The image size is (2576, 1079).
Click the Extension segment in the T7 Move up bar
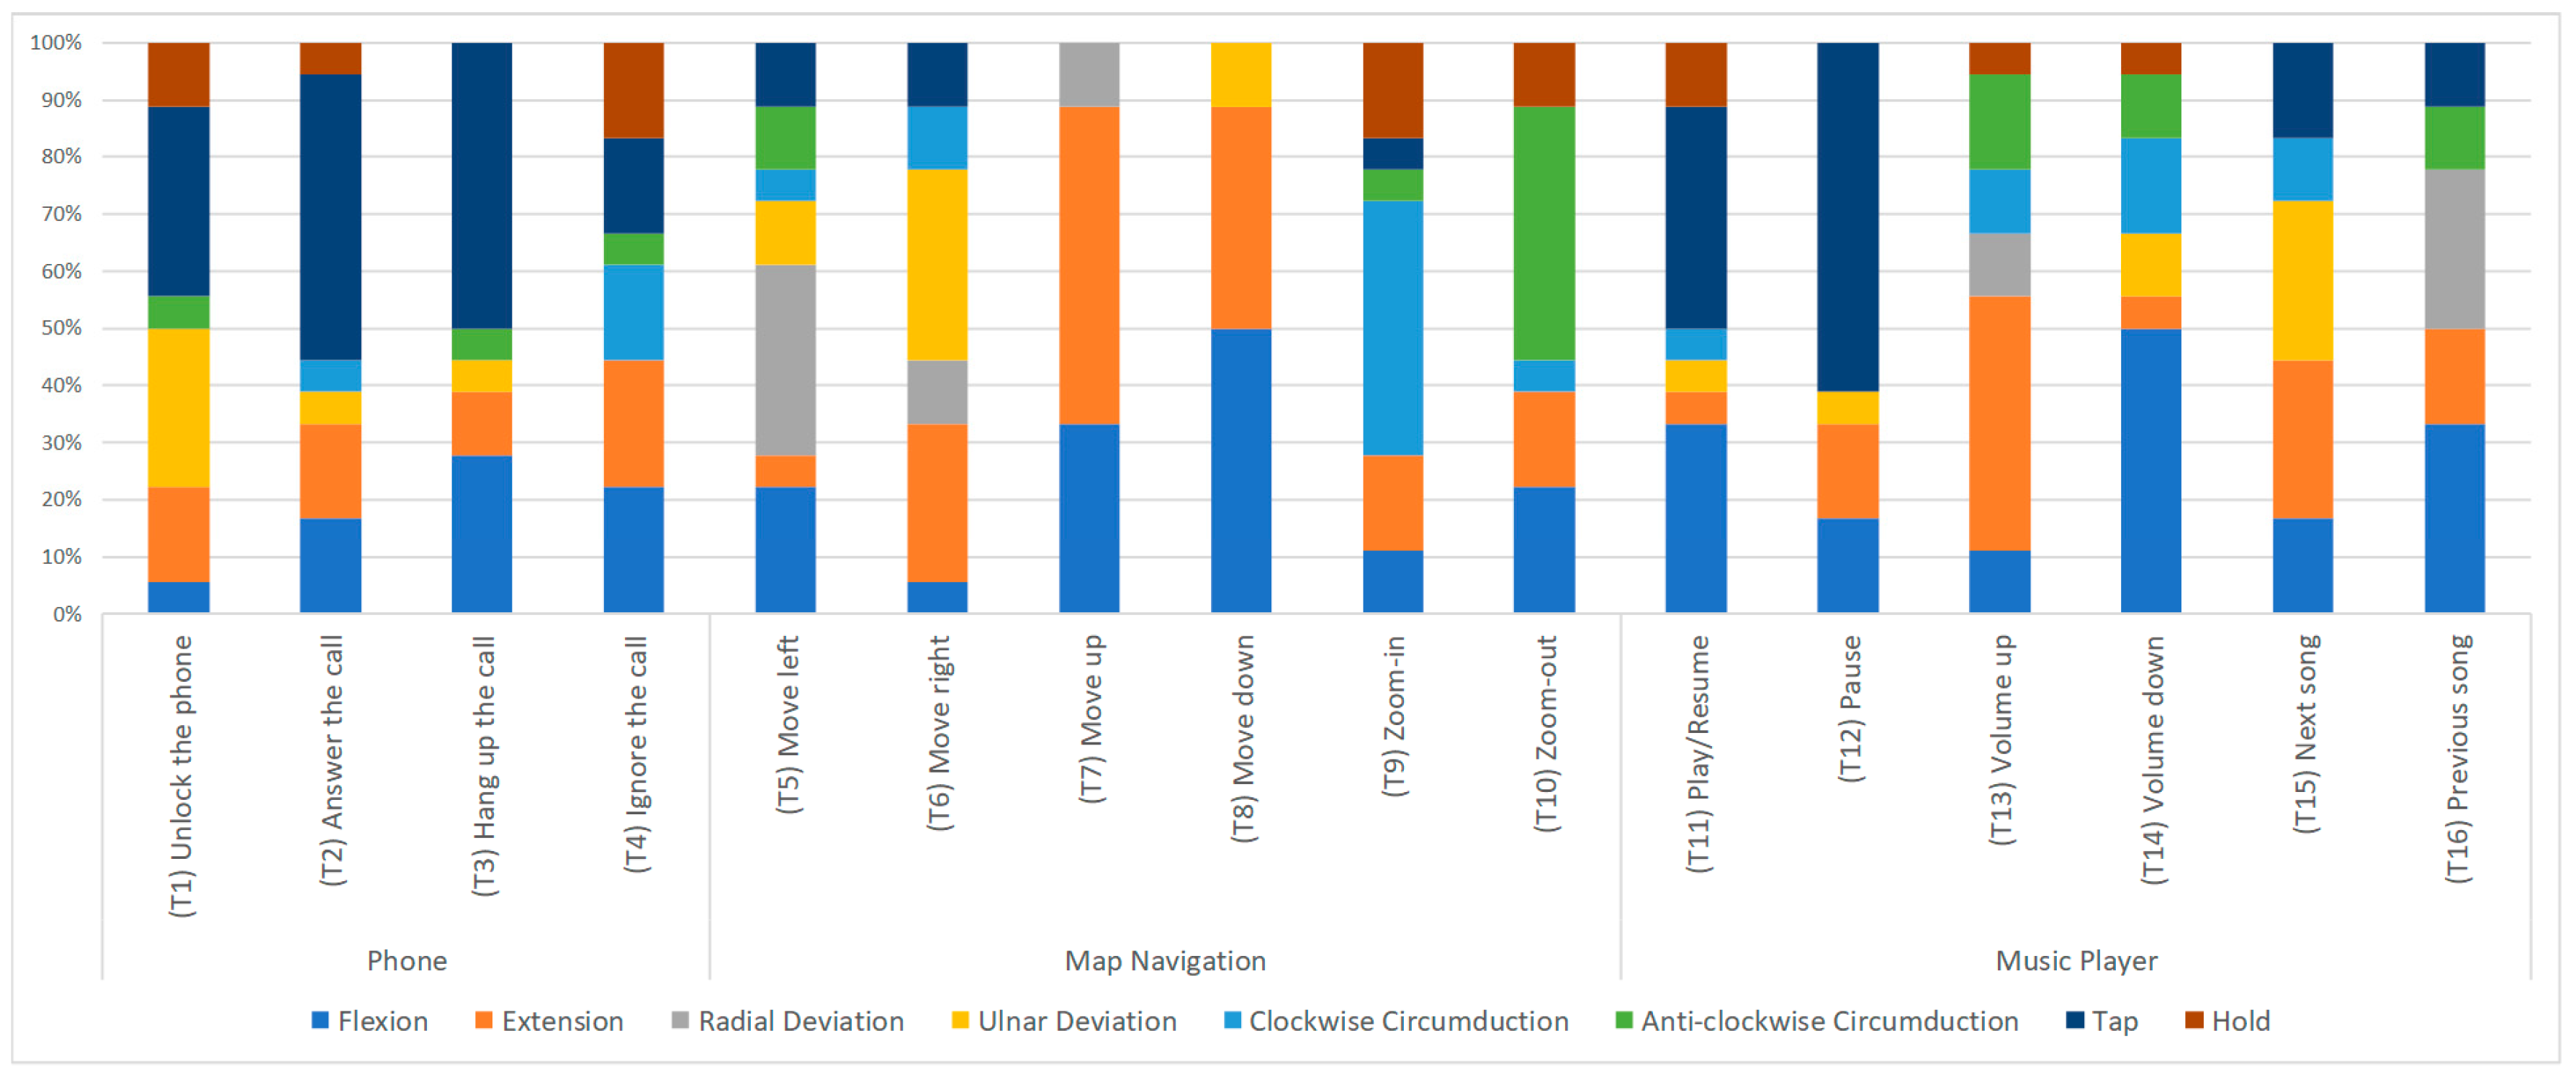click(x=1089, y=265)
